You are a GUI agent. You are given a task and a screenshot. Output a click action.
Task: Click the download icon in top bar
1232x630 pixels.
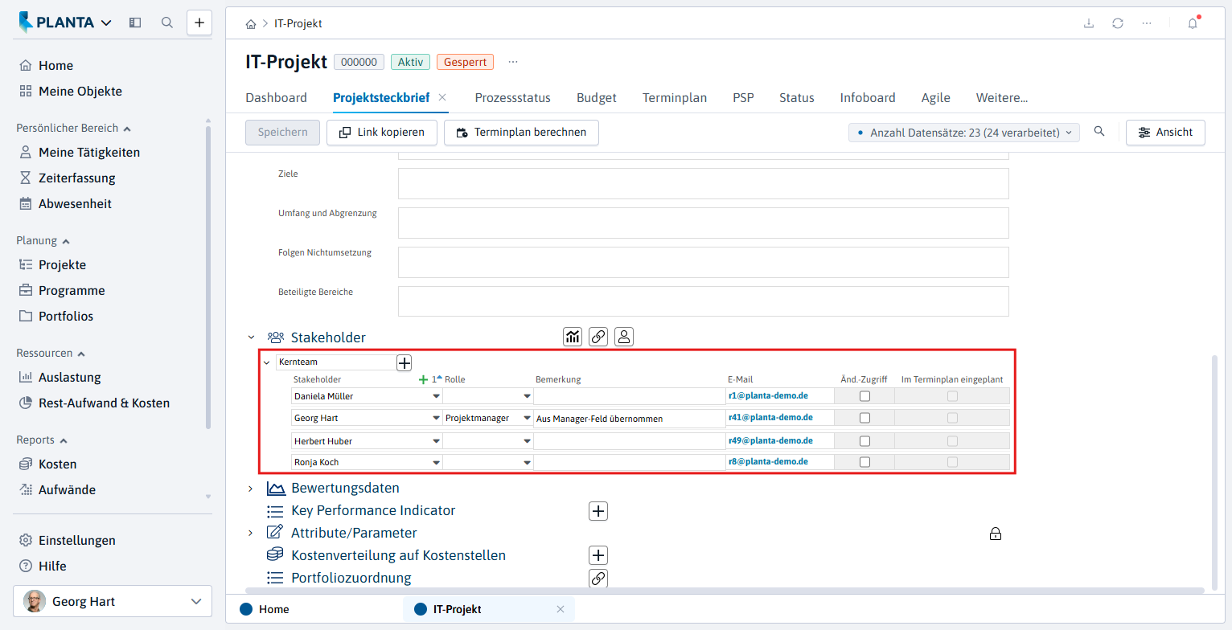(1089, 23)
